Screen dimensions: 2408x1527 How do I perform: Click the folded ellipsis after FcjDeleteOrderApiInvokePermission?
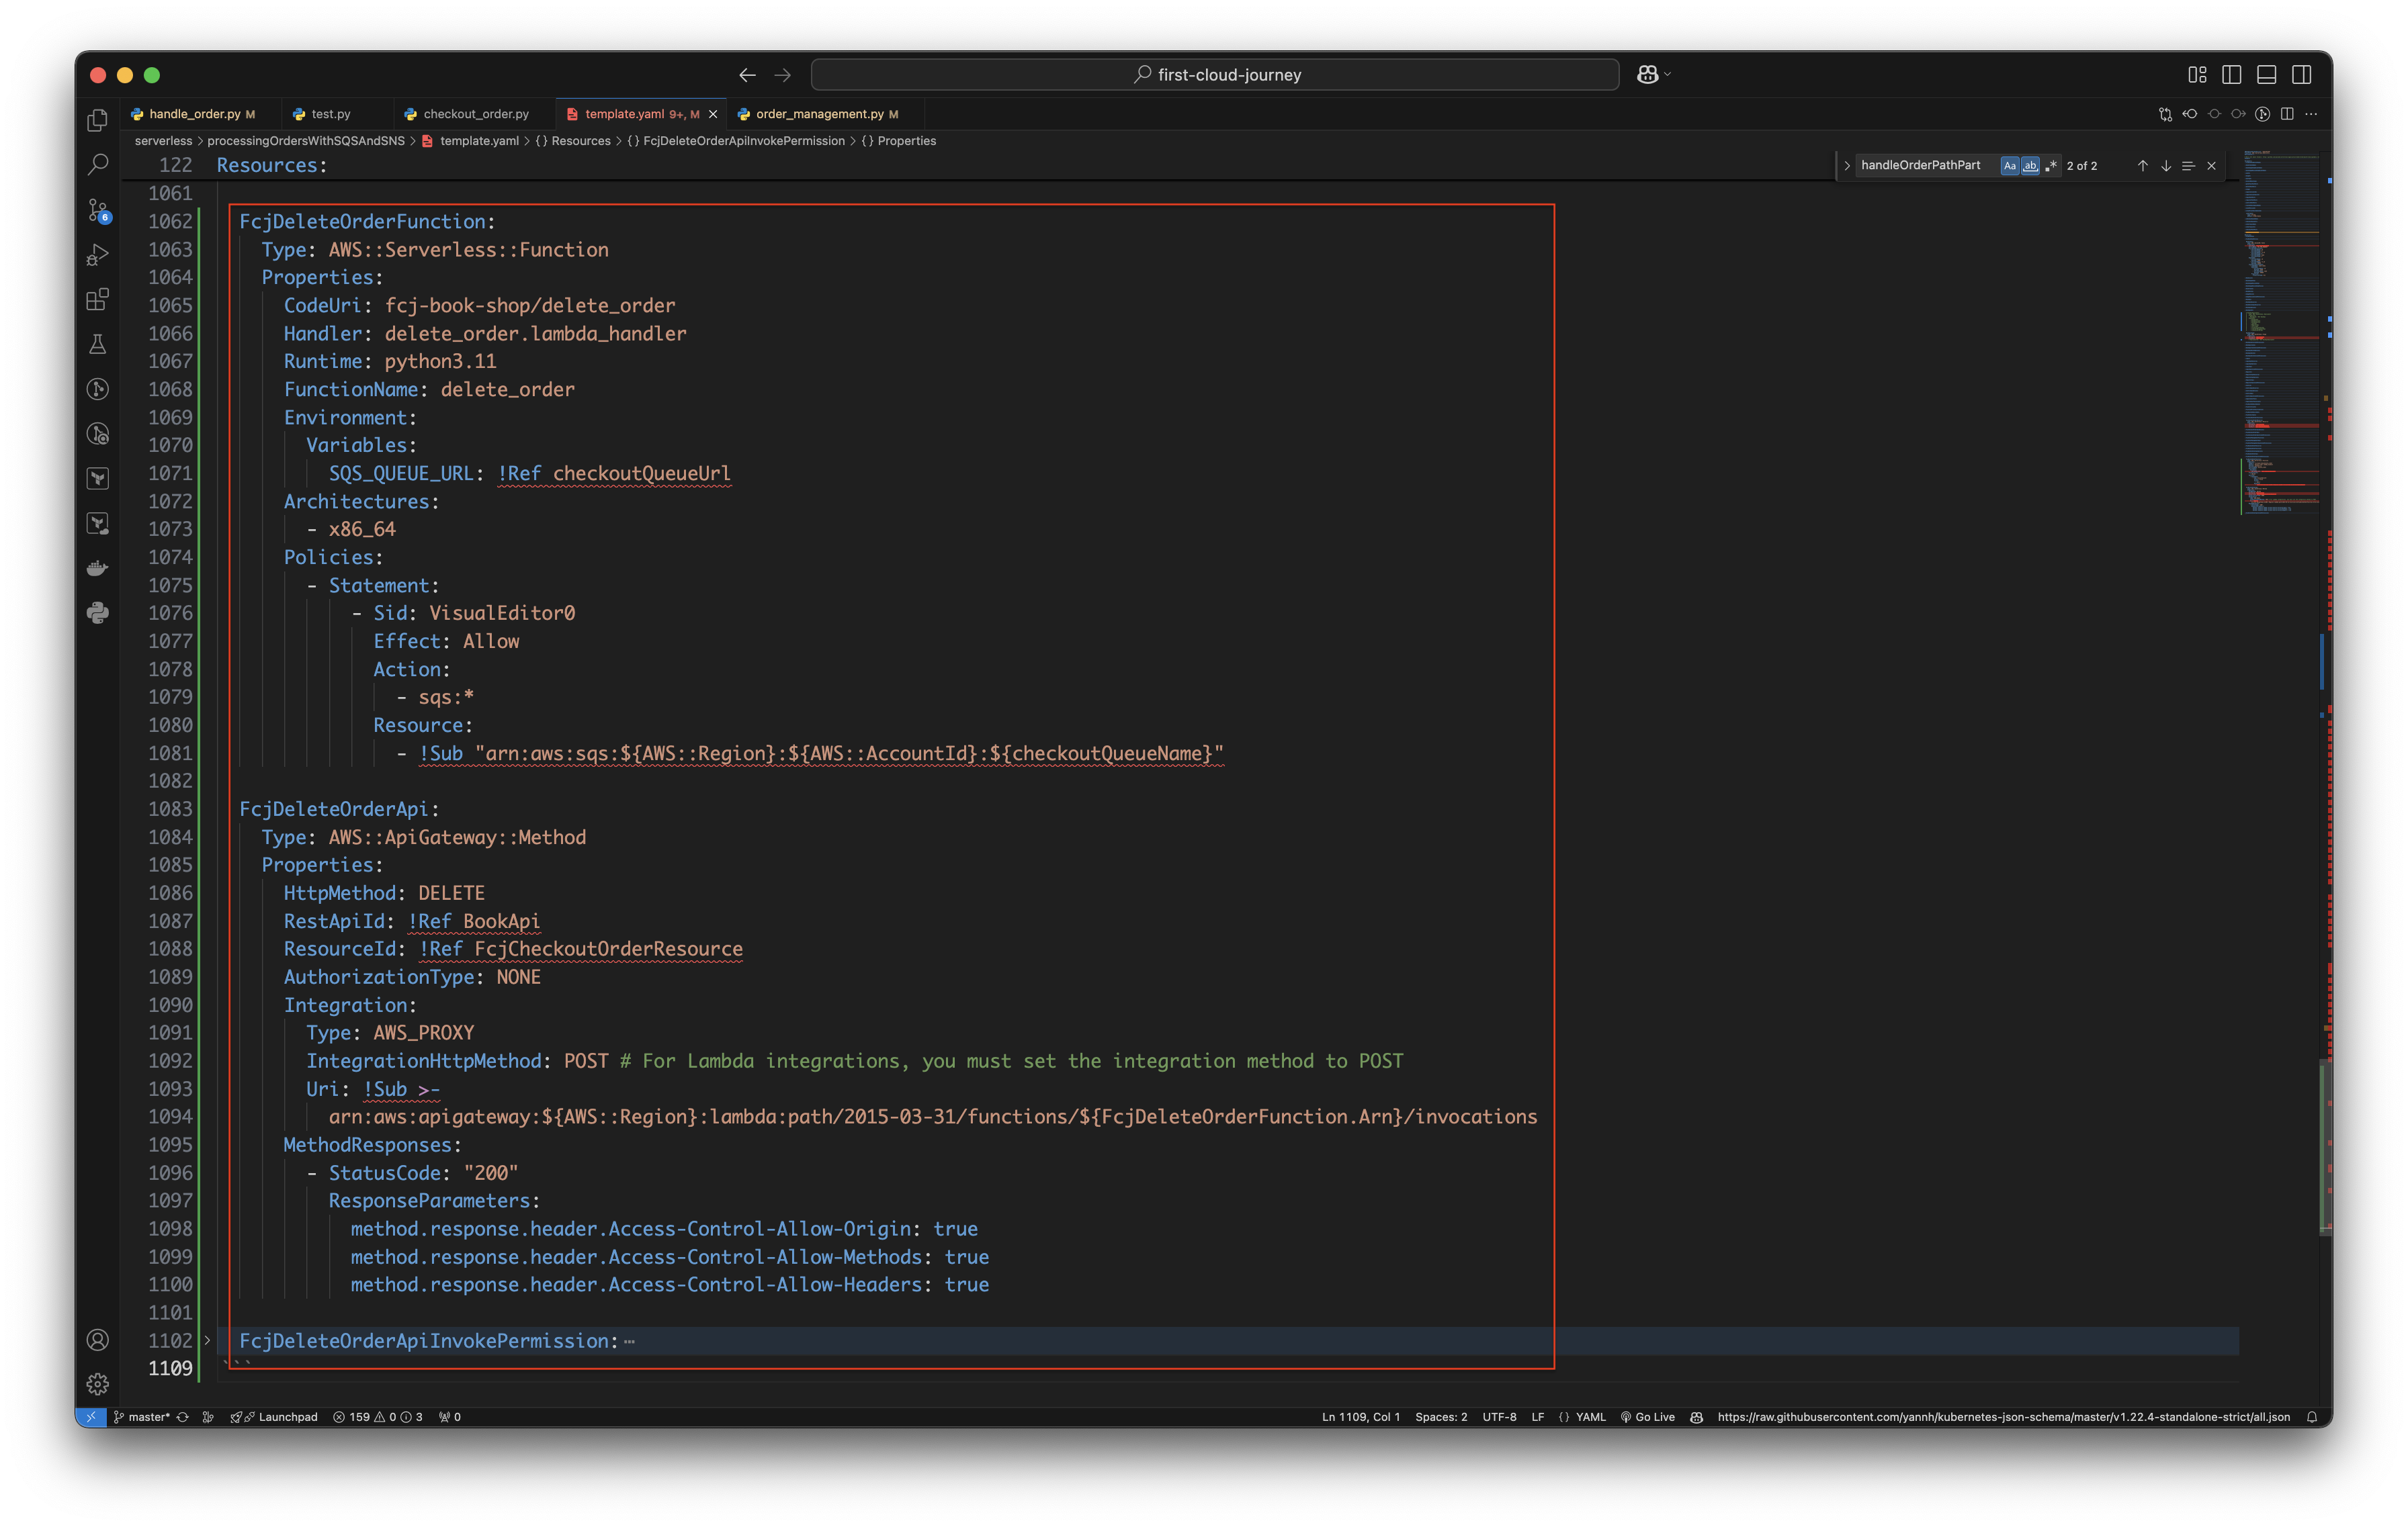pos(629,1341)
